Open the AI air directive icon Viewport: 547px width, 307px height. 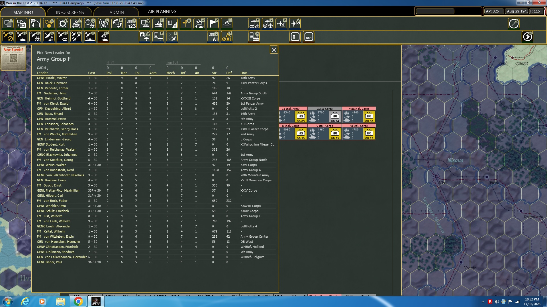click(x=227, y=37)
